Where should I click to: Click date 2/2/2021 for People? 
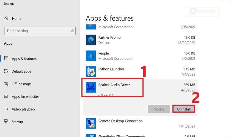click(188, 59)
